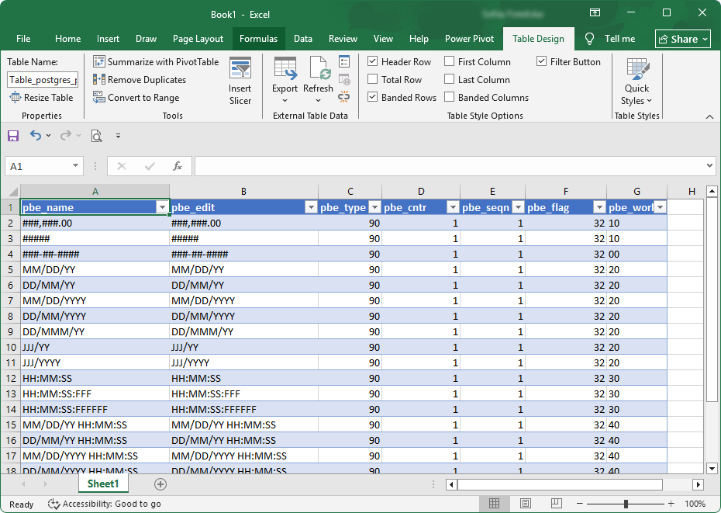Check the First Column checkbox

click(x=448, y=61)
